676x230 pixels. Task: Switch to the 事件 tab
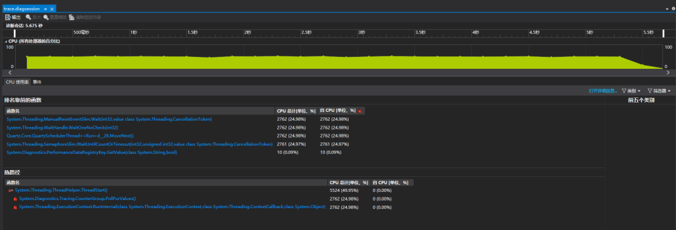37,82
